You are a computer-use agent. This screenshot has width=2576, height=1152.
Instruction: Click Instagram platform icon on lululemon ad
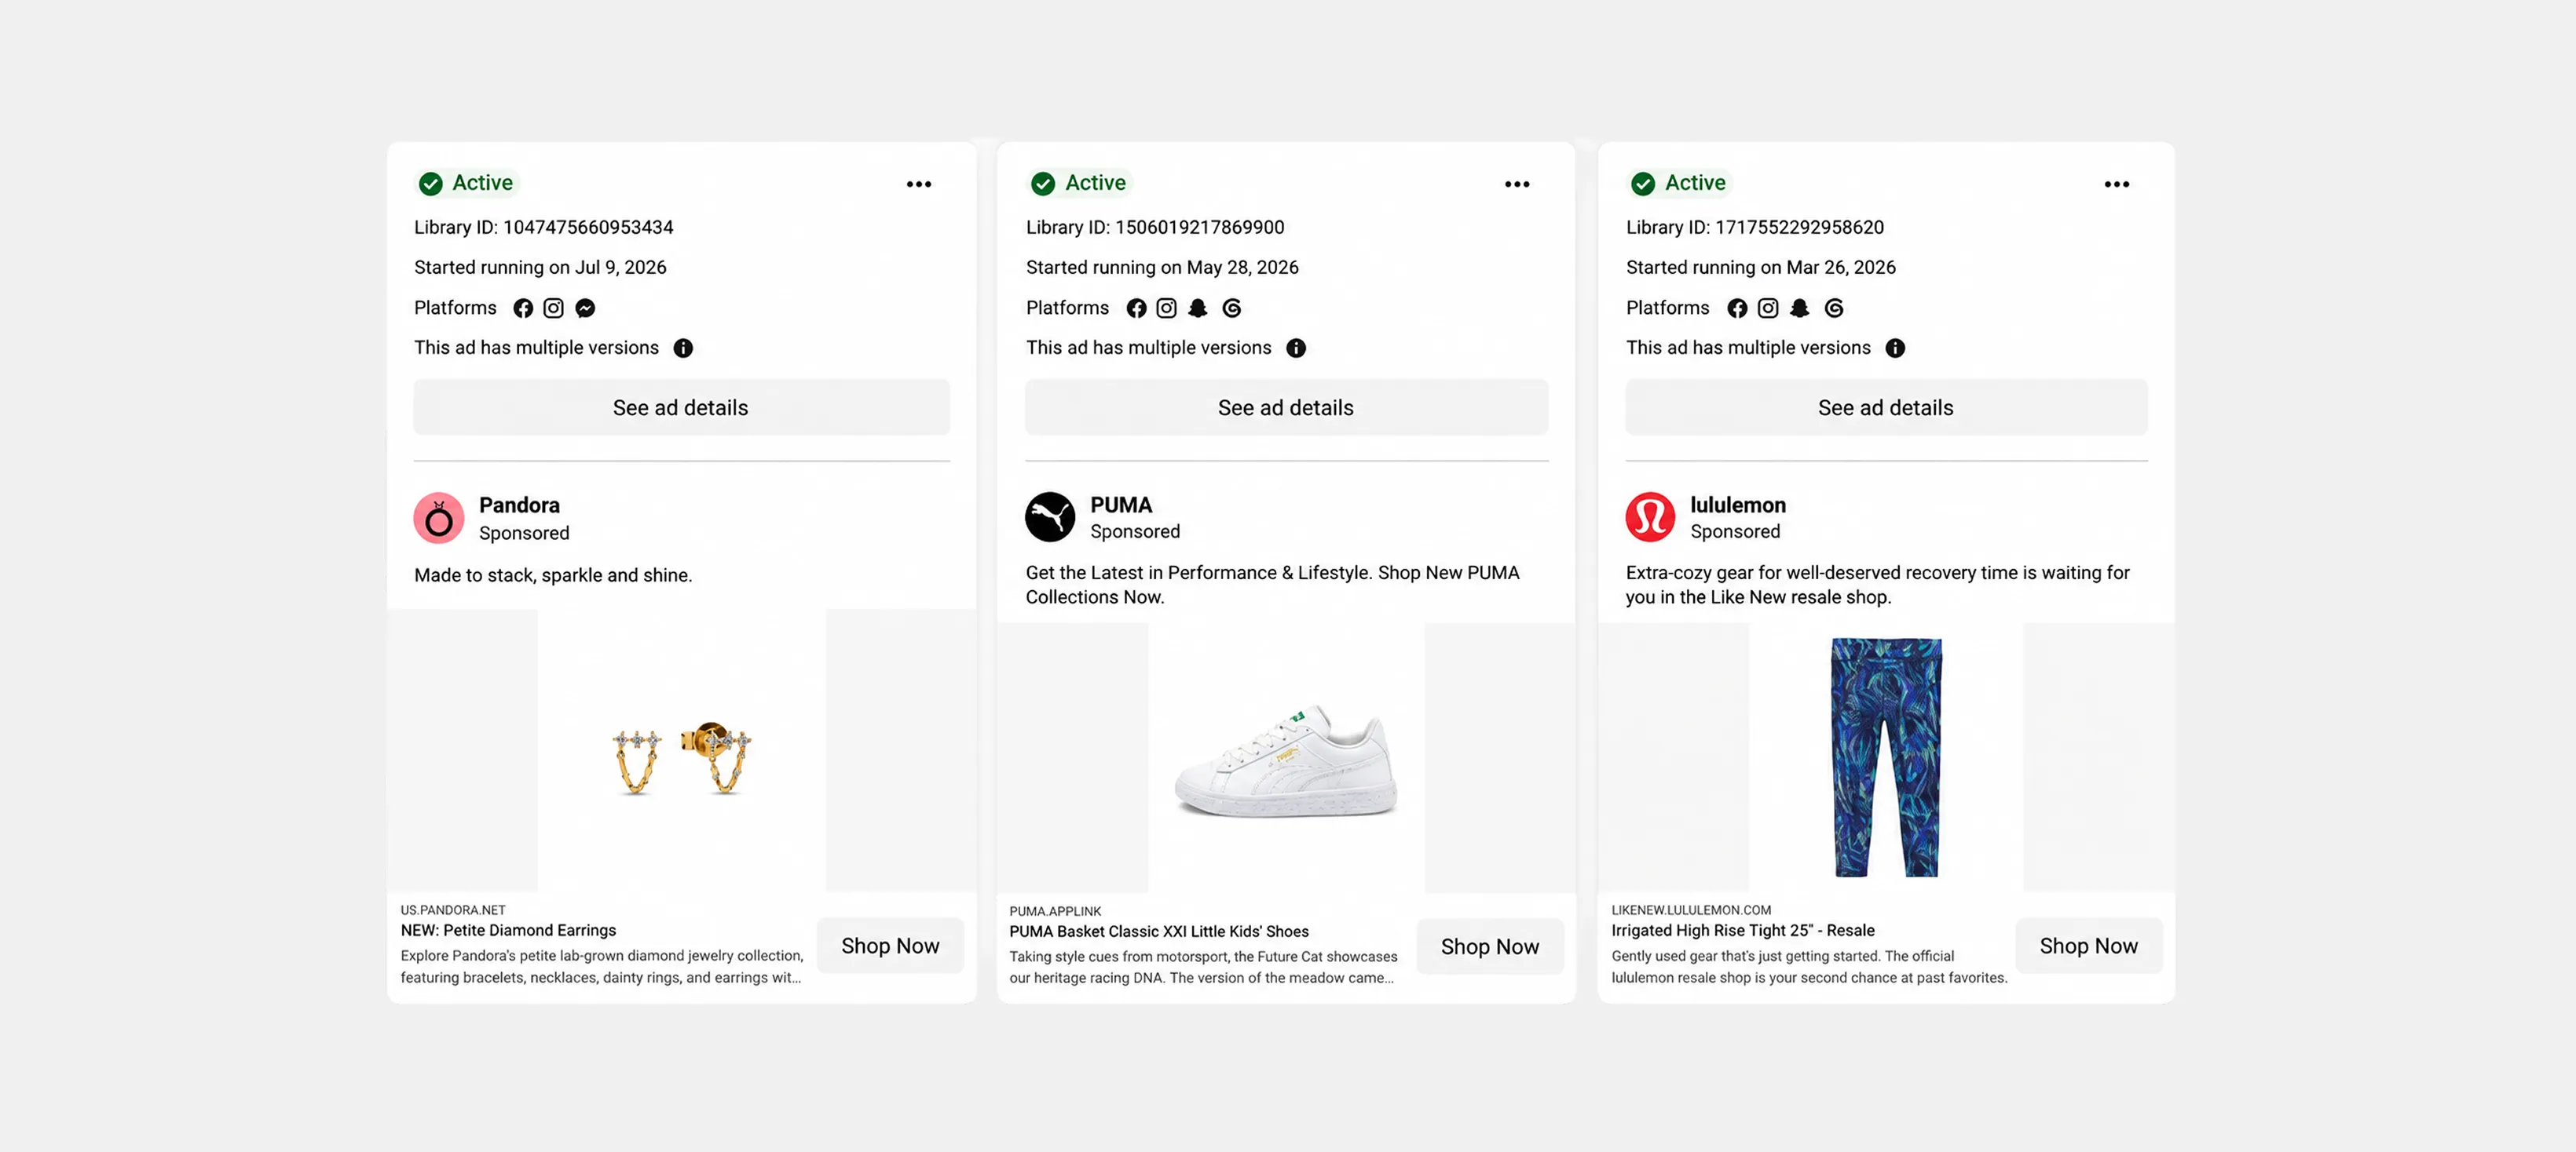1768,308
